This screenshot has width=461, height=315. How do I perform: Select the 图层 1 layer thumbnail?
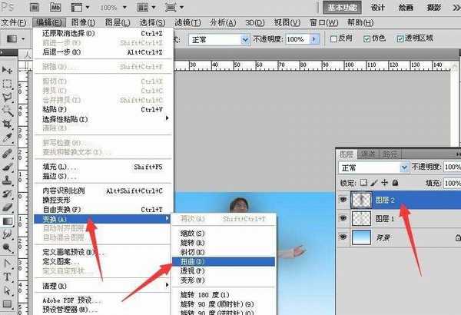[361, 218]
